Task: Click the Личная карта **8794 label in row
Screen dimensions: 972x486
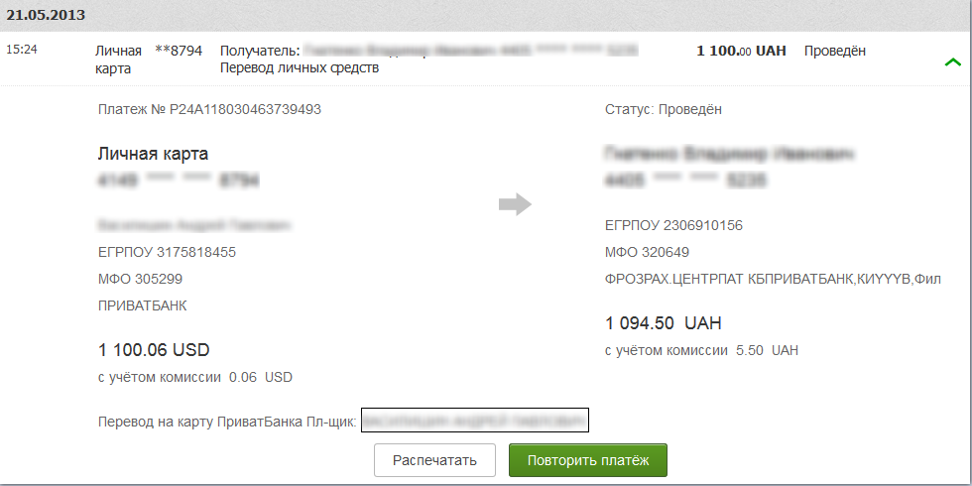Action: (149, 60)
